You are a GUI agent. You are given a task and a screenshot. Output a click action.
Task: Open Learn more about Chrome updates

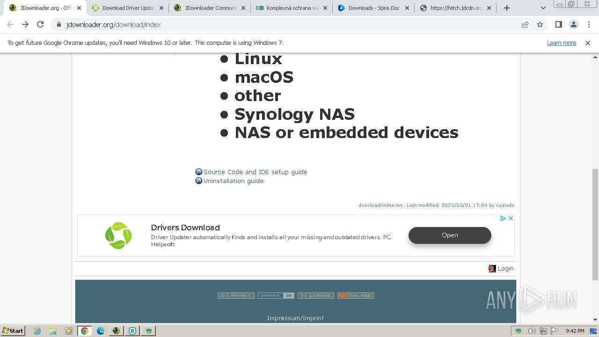(x=562, y=43)
